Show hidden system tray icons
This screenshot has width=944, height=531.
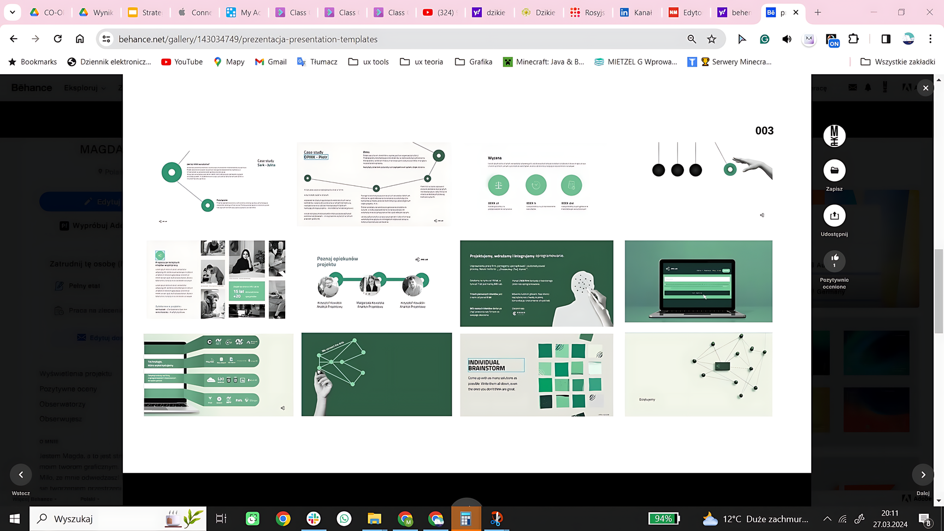pyautogui.click(x=827, y=518)
